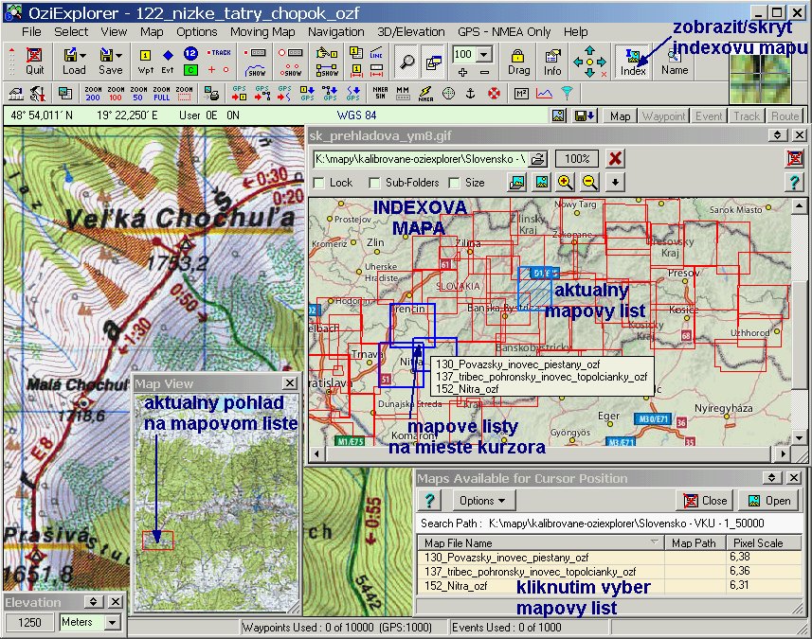
Task: Select the Evt event placement tool
Action: pyautogui.click(x=168, y=61)
